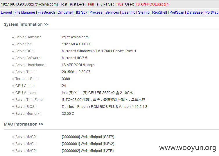The width and height of the screenshot is (219, 156).
Task: Open the SysInfo page
Action: click(x=144, y=12)
